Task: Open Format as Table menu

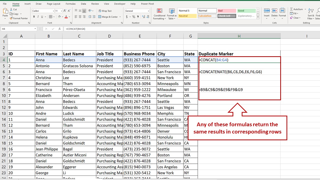Action: (172, 14)
